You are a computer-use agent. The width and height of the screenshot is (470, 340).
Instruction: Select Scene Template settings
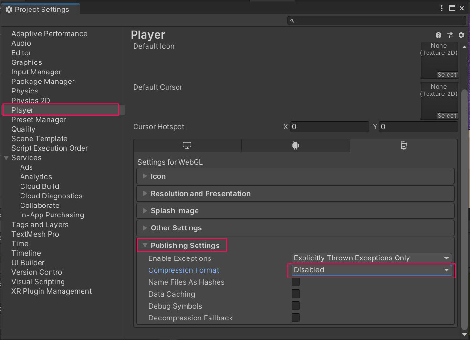(40, 139)
